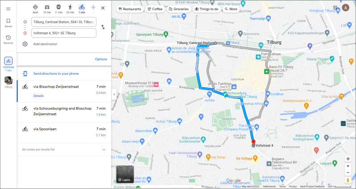Choose route via Schouwburgring and Bisschop Zwijsenstraat
The width and height of the screenshot is (356, 189).
64,113
